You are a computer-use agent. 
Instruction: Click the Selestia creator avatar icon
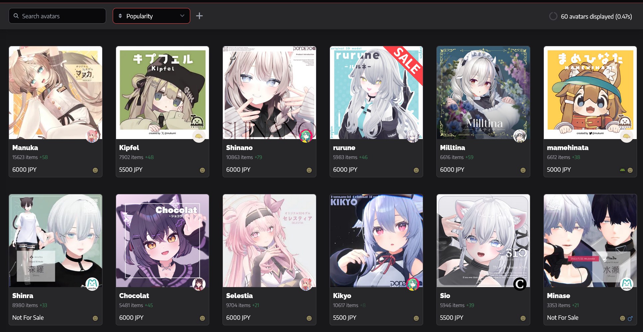[x=306, y=284]
